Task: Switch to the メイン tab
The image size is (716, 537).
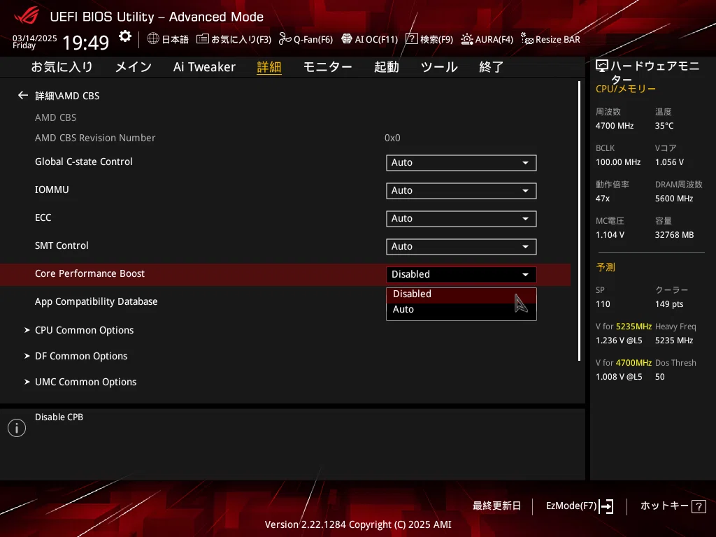Action: (x=134, y=67)
